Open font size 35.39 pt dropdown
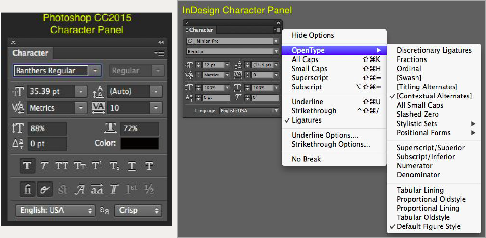 click(x=81, y=91)
